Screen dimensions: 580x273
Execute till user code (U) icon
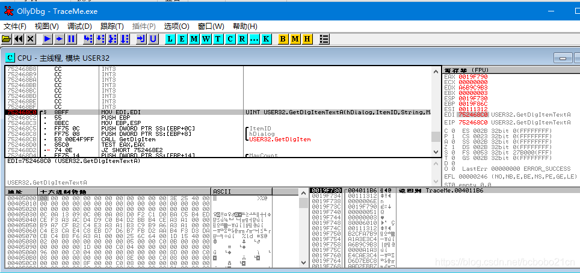(x=153, y=39)
